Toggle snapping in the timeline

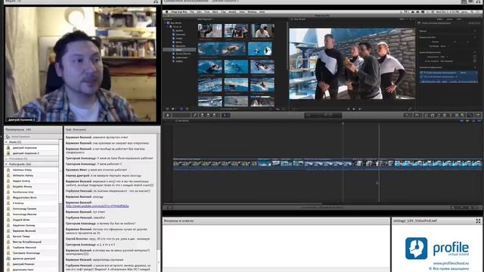(x=479, y=121)
